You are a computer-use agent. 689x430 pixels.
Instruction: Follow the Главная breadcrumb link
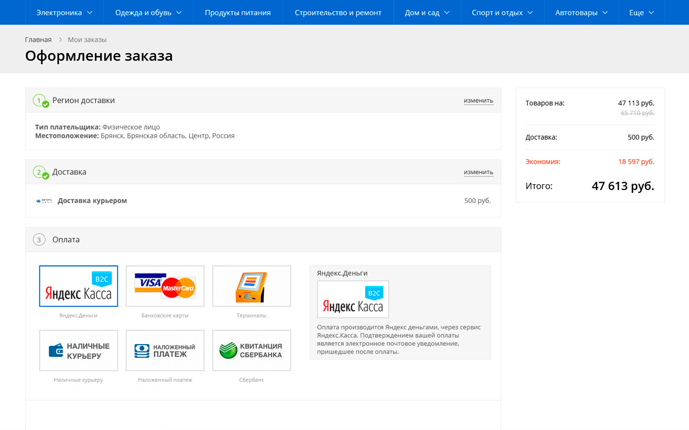pyautogui.click(x=38, y=39)
